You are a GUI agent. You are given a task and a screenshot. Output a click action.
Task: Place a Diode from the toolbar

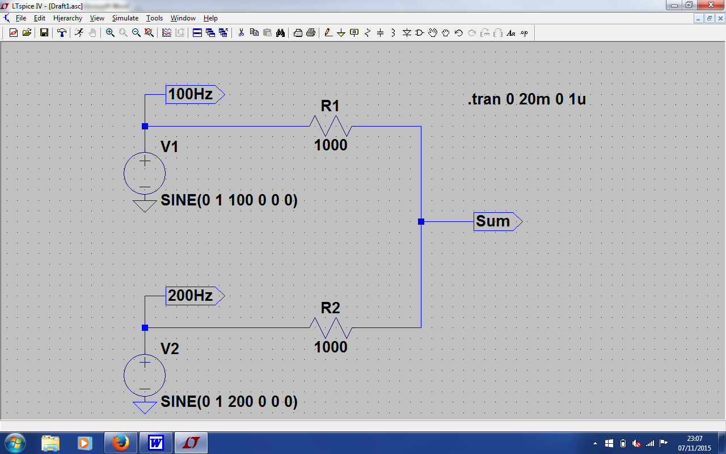coord(407,33)
